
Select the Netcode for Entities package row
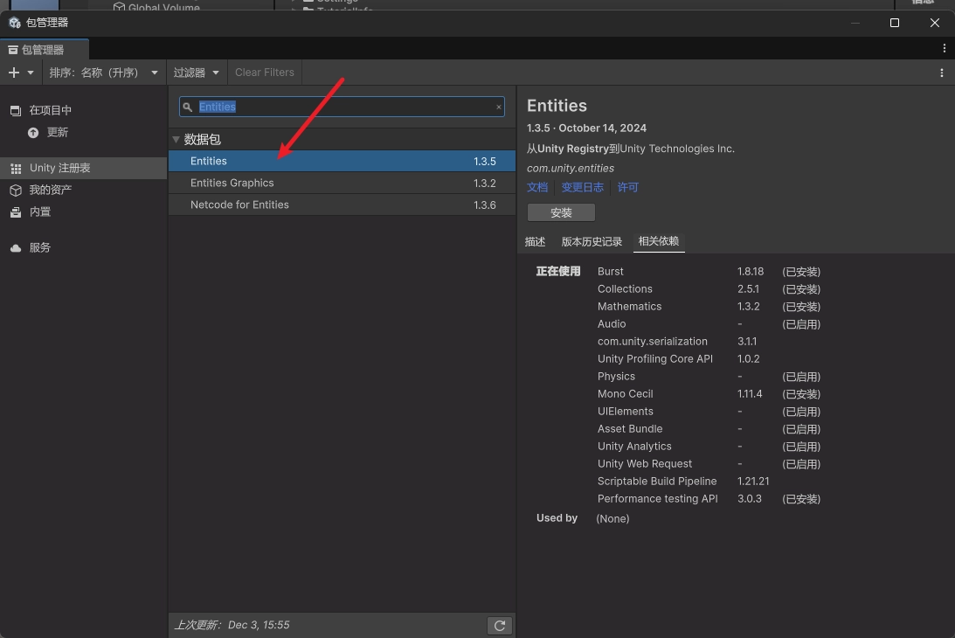pyautogui.click(x=342, y=205)
